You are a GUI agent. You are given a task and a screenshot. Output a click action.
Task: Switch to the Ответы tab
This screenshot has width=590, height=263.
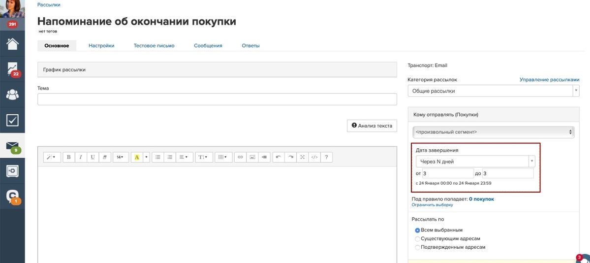(250, 46)
